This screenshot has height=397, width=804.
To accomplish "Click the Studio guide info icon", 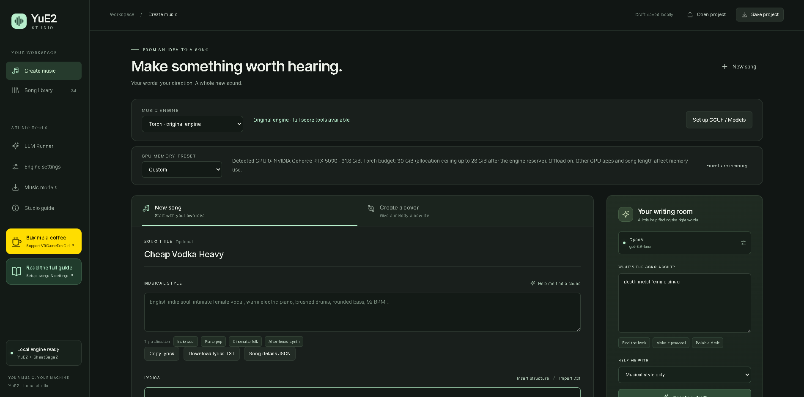I will [16, 208].
